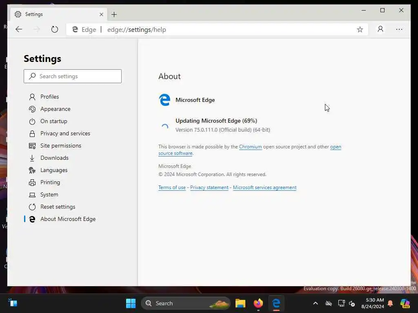The width and height of the screenshot is (418, 313).
Task: Open a new tab with plus button
Action: pos(114,14)
